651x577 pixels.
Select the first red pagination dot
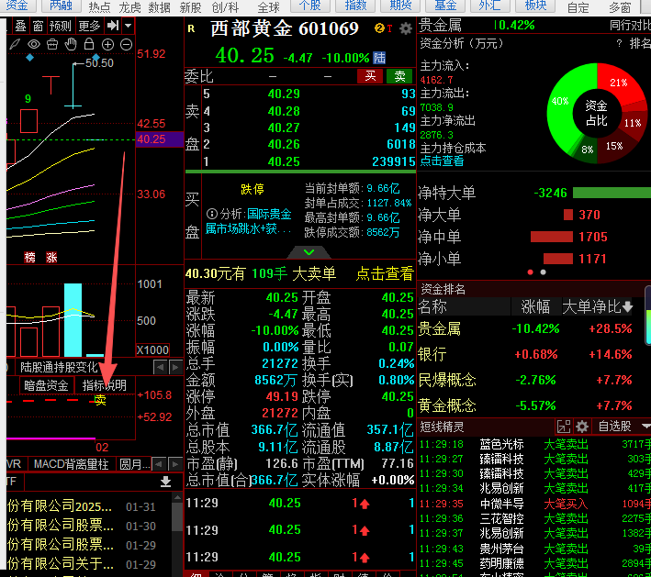(x=530, y=272)
